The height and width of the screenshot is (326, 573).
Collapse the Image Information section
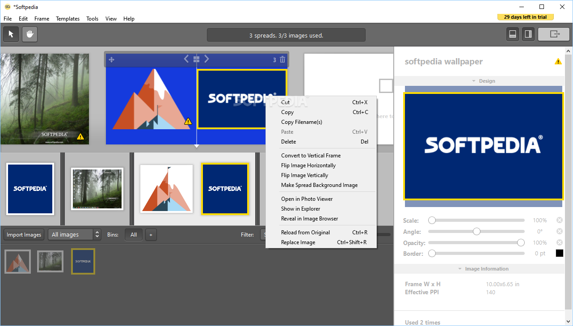click(x=483, y=269)
